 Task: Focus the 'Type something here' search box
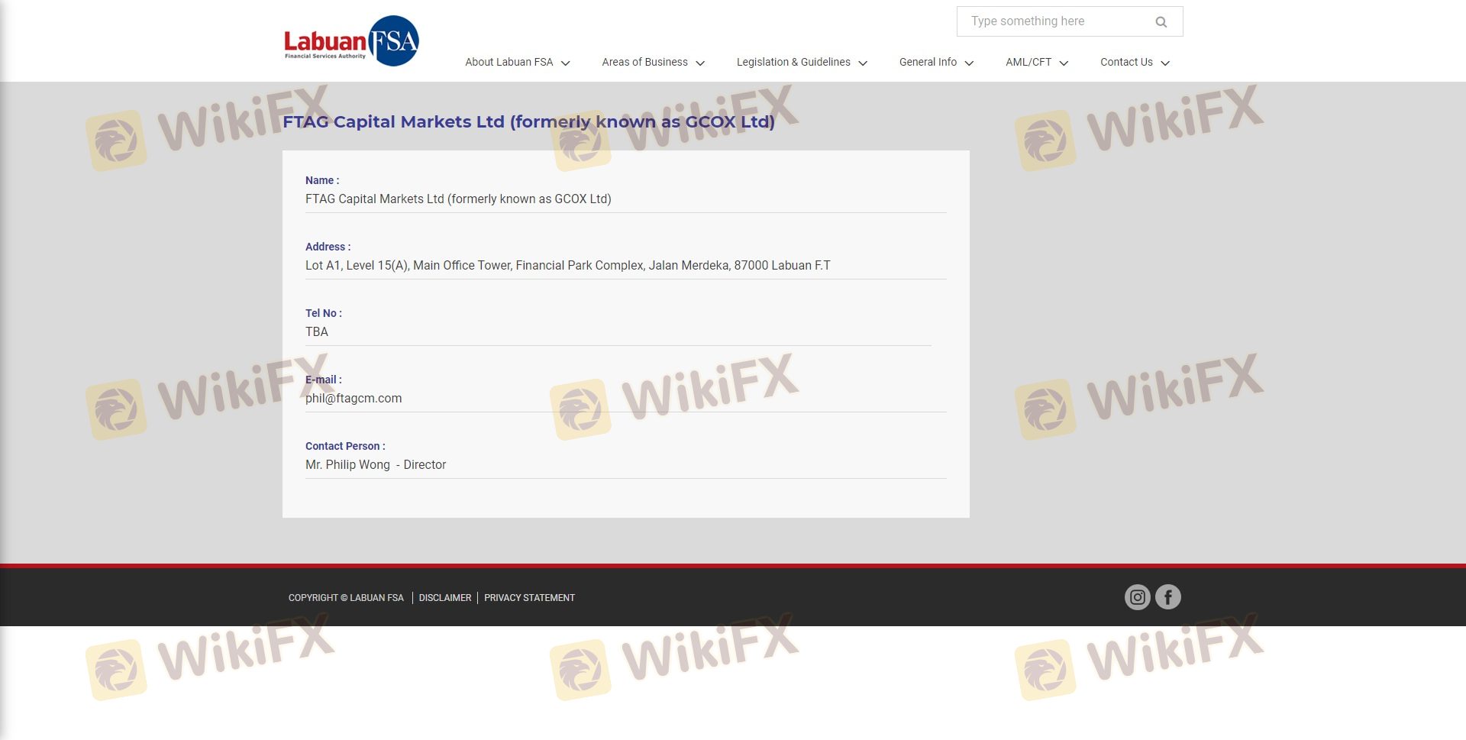point(1054,21)
